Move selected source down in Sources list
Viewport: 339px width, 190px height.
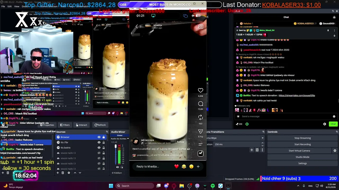(80, 173)
